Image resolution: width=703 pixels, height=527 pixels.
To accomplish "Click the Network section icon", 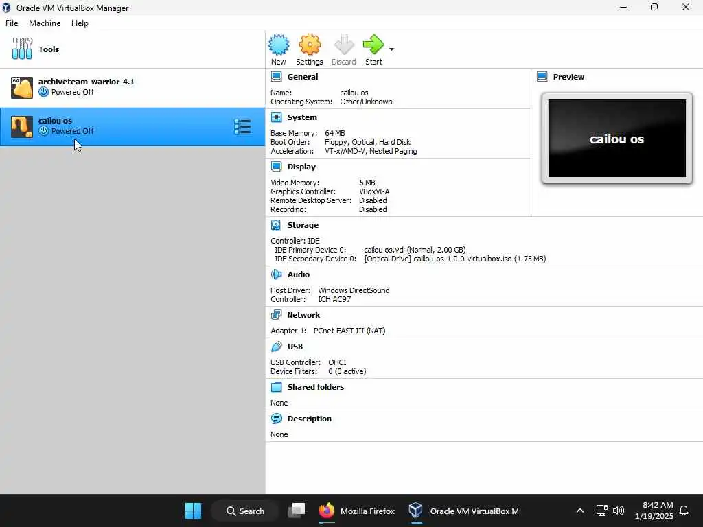I will [276, 315].
